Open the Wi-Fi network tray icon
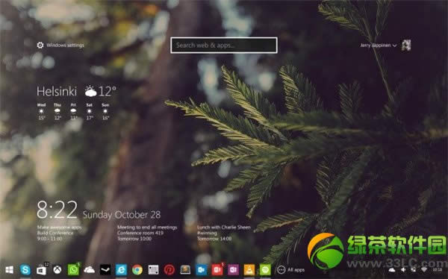448x279 pixels. point(424,270)
